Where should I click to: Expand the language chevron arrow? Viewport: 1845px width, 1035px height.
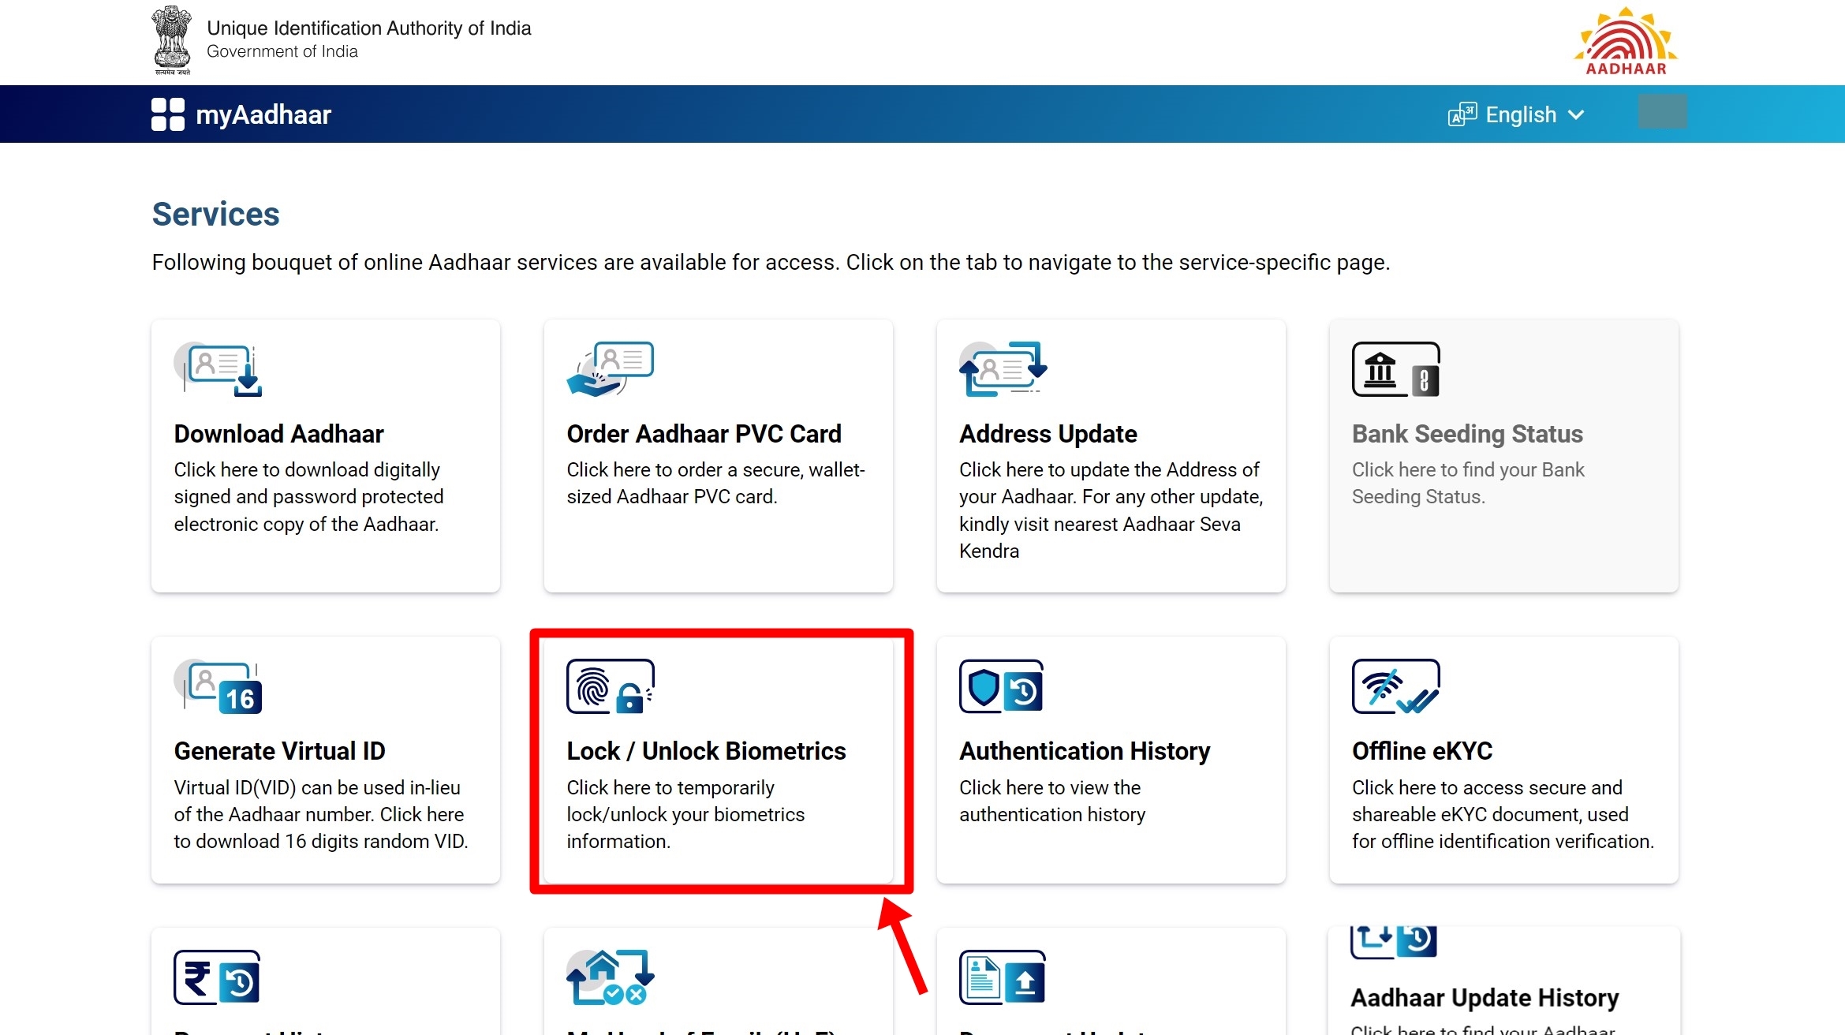(1576, 115)
